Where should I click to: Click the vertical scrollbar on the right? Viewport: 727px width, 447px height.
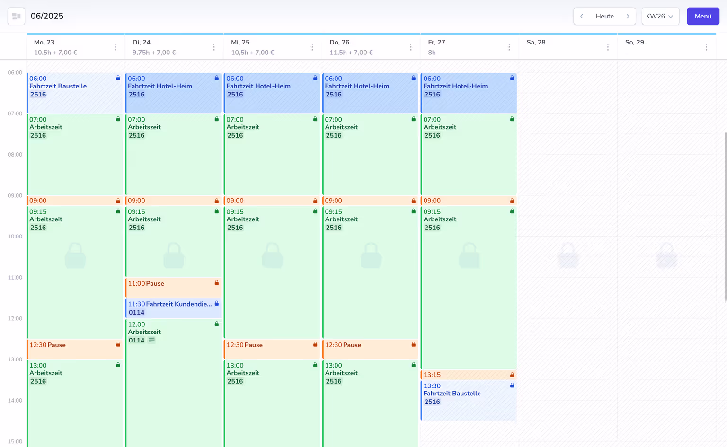(725, 218)
